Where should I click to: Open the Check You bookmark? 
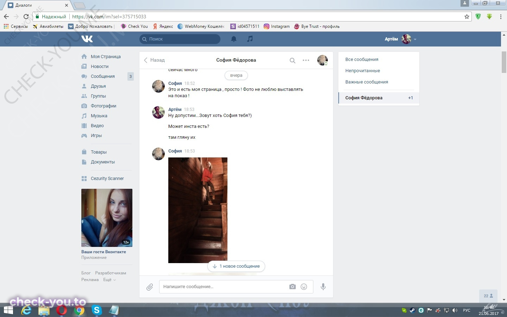coord(134,26)
